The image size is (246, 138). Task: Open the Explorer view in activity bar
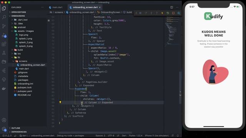pyautogui.click(x=4, y=8)
